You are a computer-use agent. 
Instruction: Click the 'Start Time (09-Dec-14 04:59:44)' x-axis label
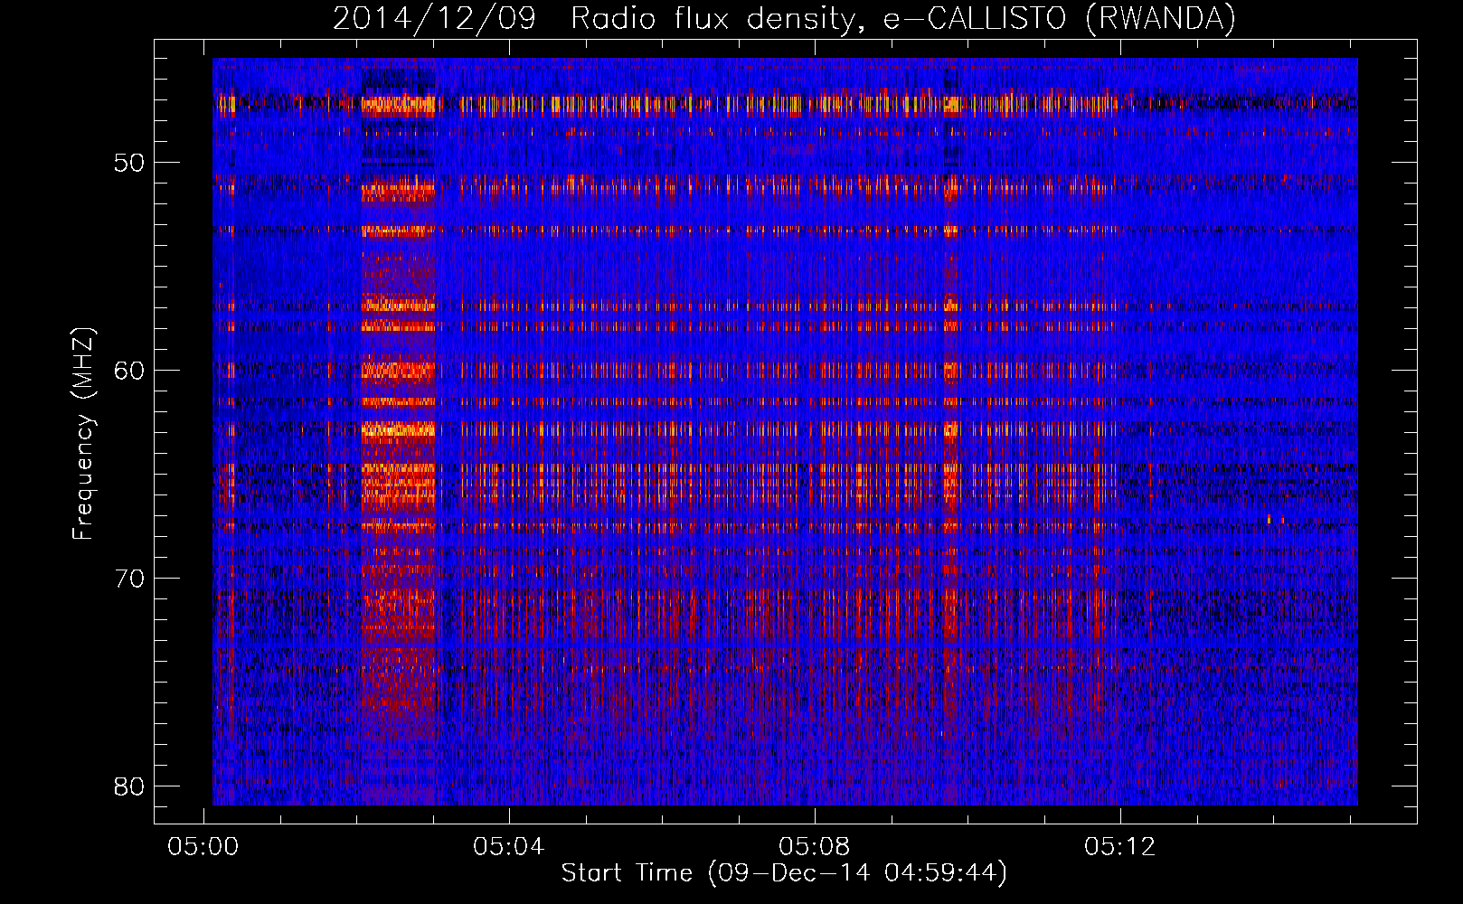tap(784, 872)
